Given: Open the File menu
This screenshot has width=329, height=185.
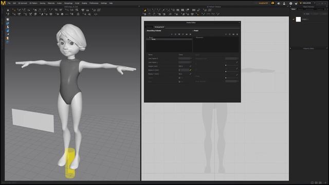Looking at the screenshot, I should tap(9, 3).
